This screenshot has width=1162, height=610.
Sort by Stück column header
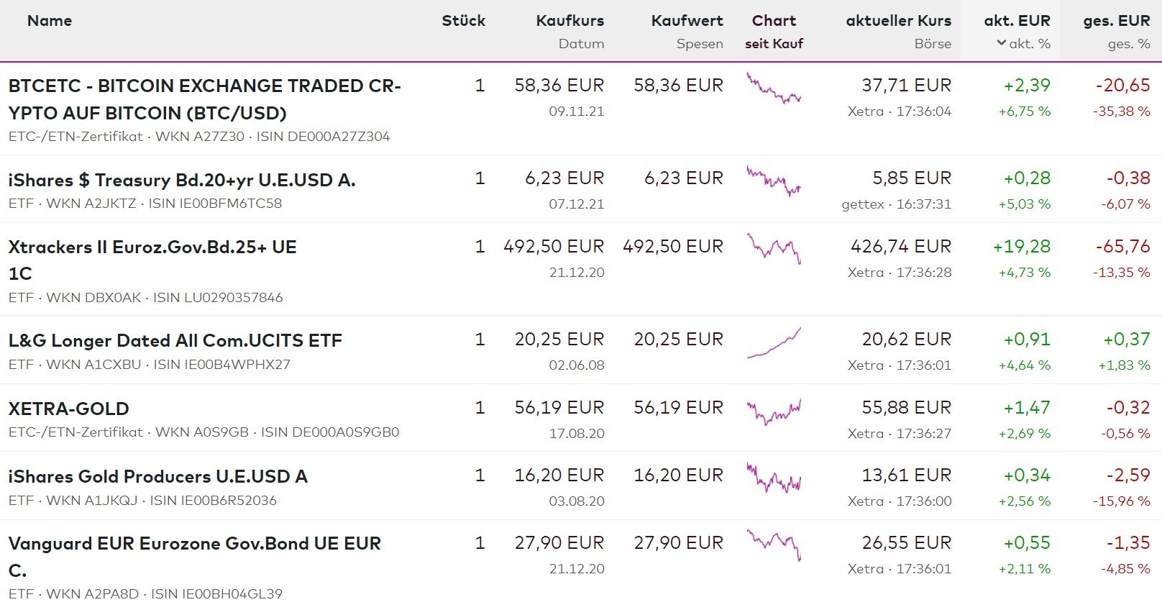click(463, 21)
